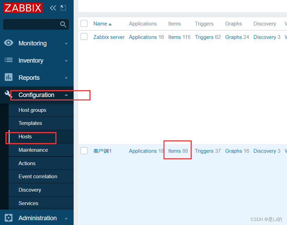Open 客户端1 Discovery 3
Screen dimensions: 287x225
[x=265, y=151]
